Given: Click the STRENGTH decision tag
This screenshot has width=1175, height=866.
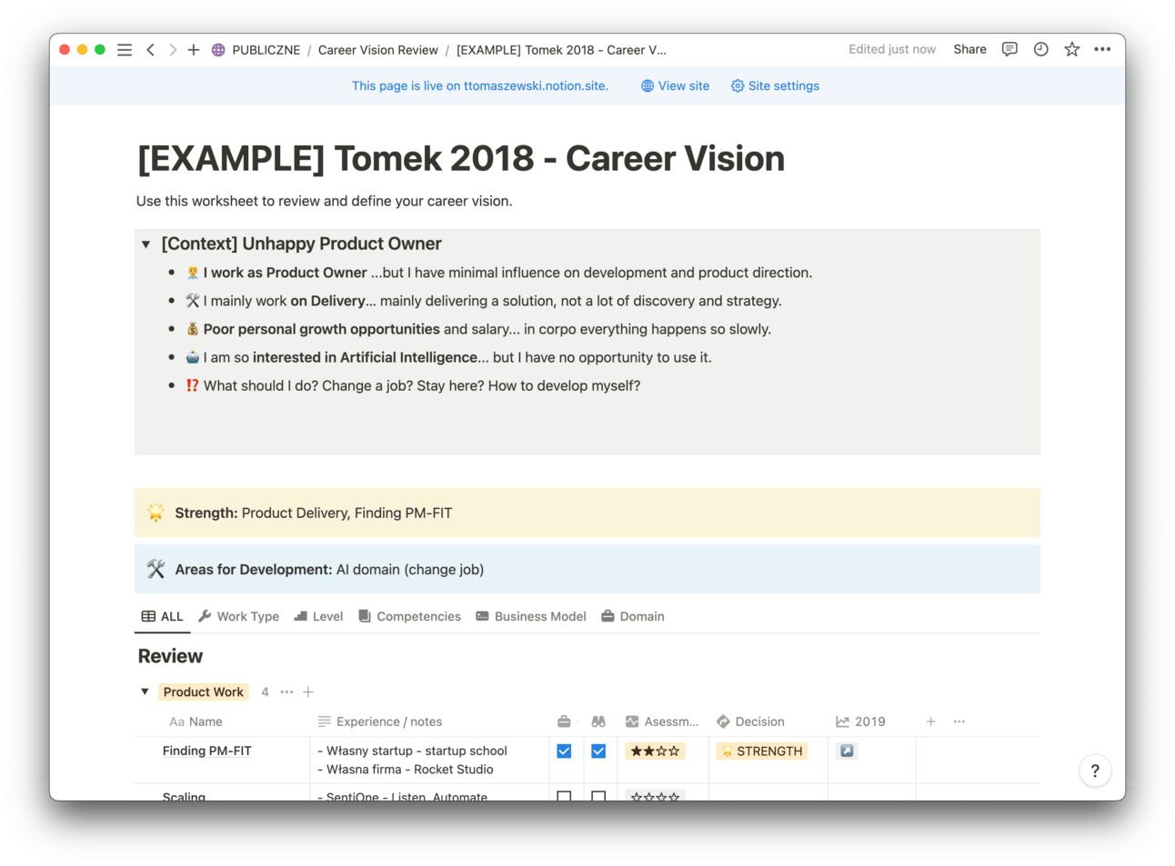Looking at the screenshot, I should (762, 751).
